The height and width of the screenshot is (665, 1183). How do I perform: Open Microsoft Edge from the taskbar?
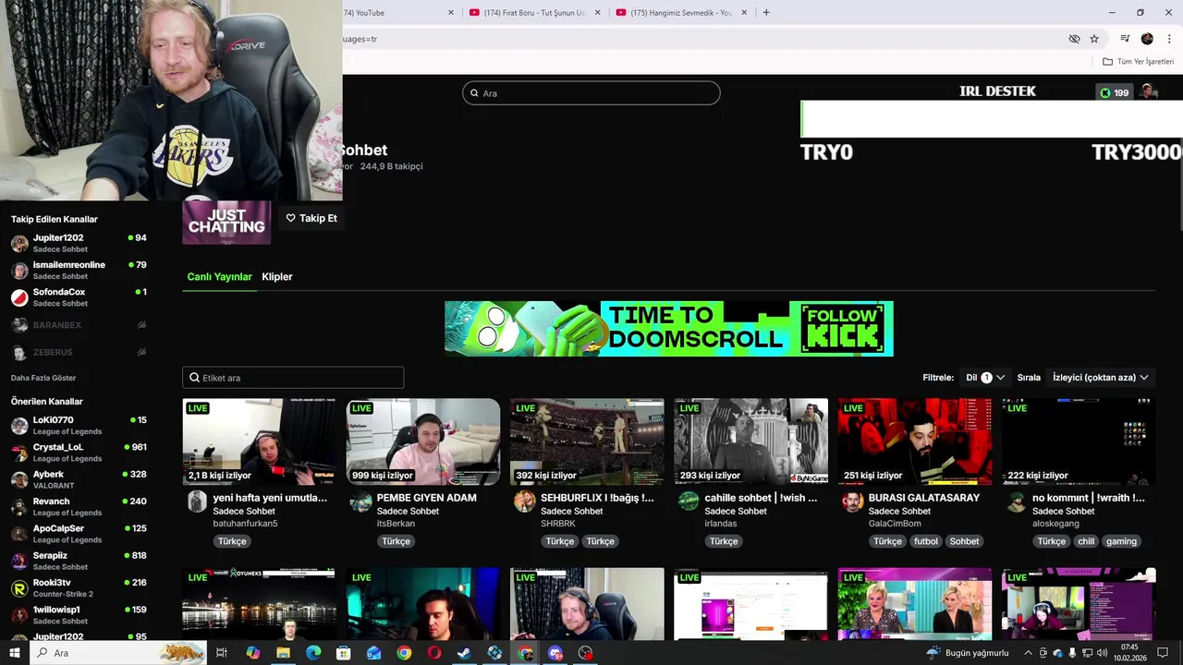(313, 653)
